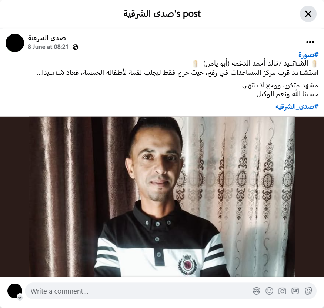Open the avatar sticker comment icon
This screenshot has height=308, width=324.
256,291
